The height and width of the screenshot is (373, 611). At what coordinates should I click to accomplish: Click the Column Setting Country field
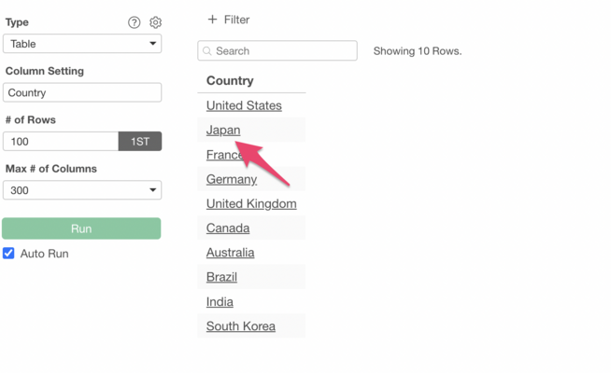[82, 93]
